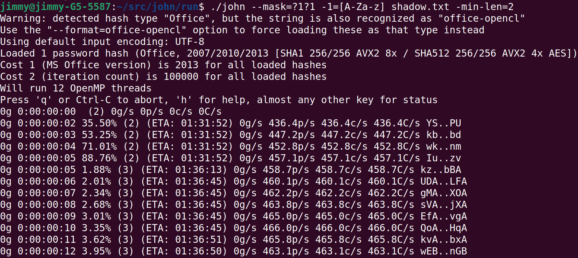Click the "office-opencl" text in warning line
Image resolution: width=578 pixels, height=258 pixels.
pyautogui.click(x=482, y=18)
